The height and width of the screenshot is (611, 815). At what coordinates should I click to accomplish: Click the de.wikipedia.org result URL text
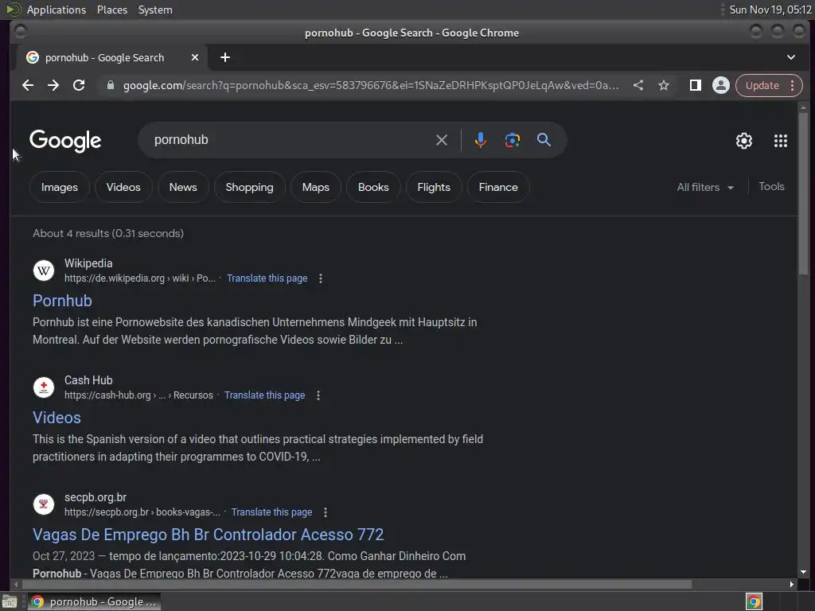[x=140, y=278]
